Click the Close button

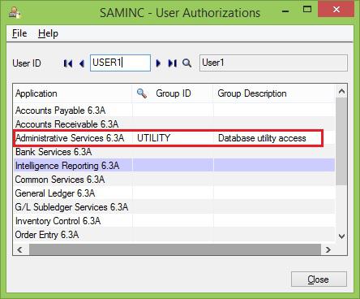point(319,279)
